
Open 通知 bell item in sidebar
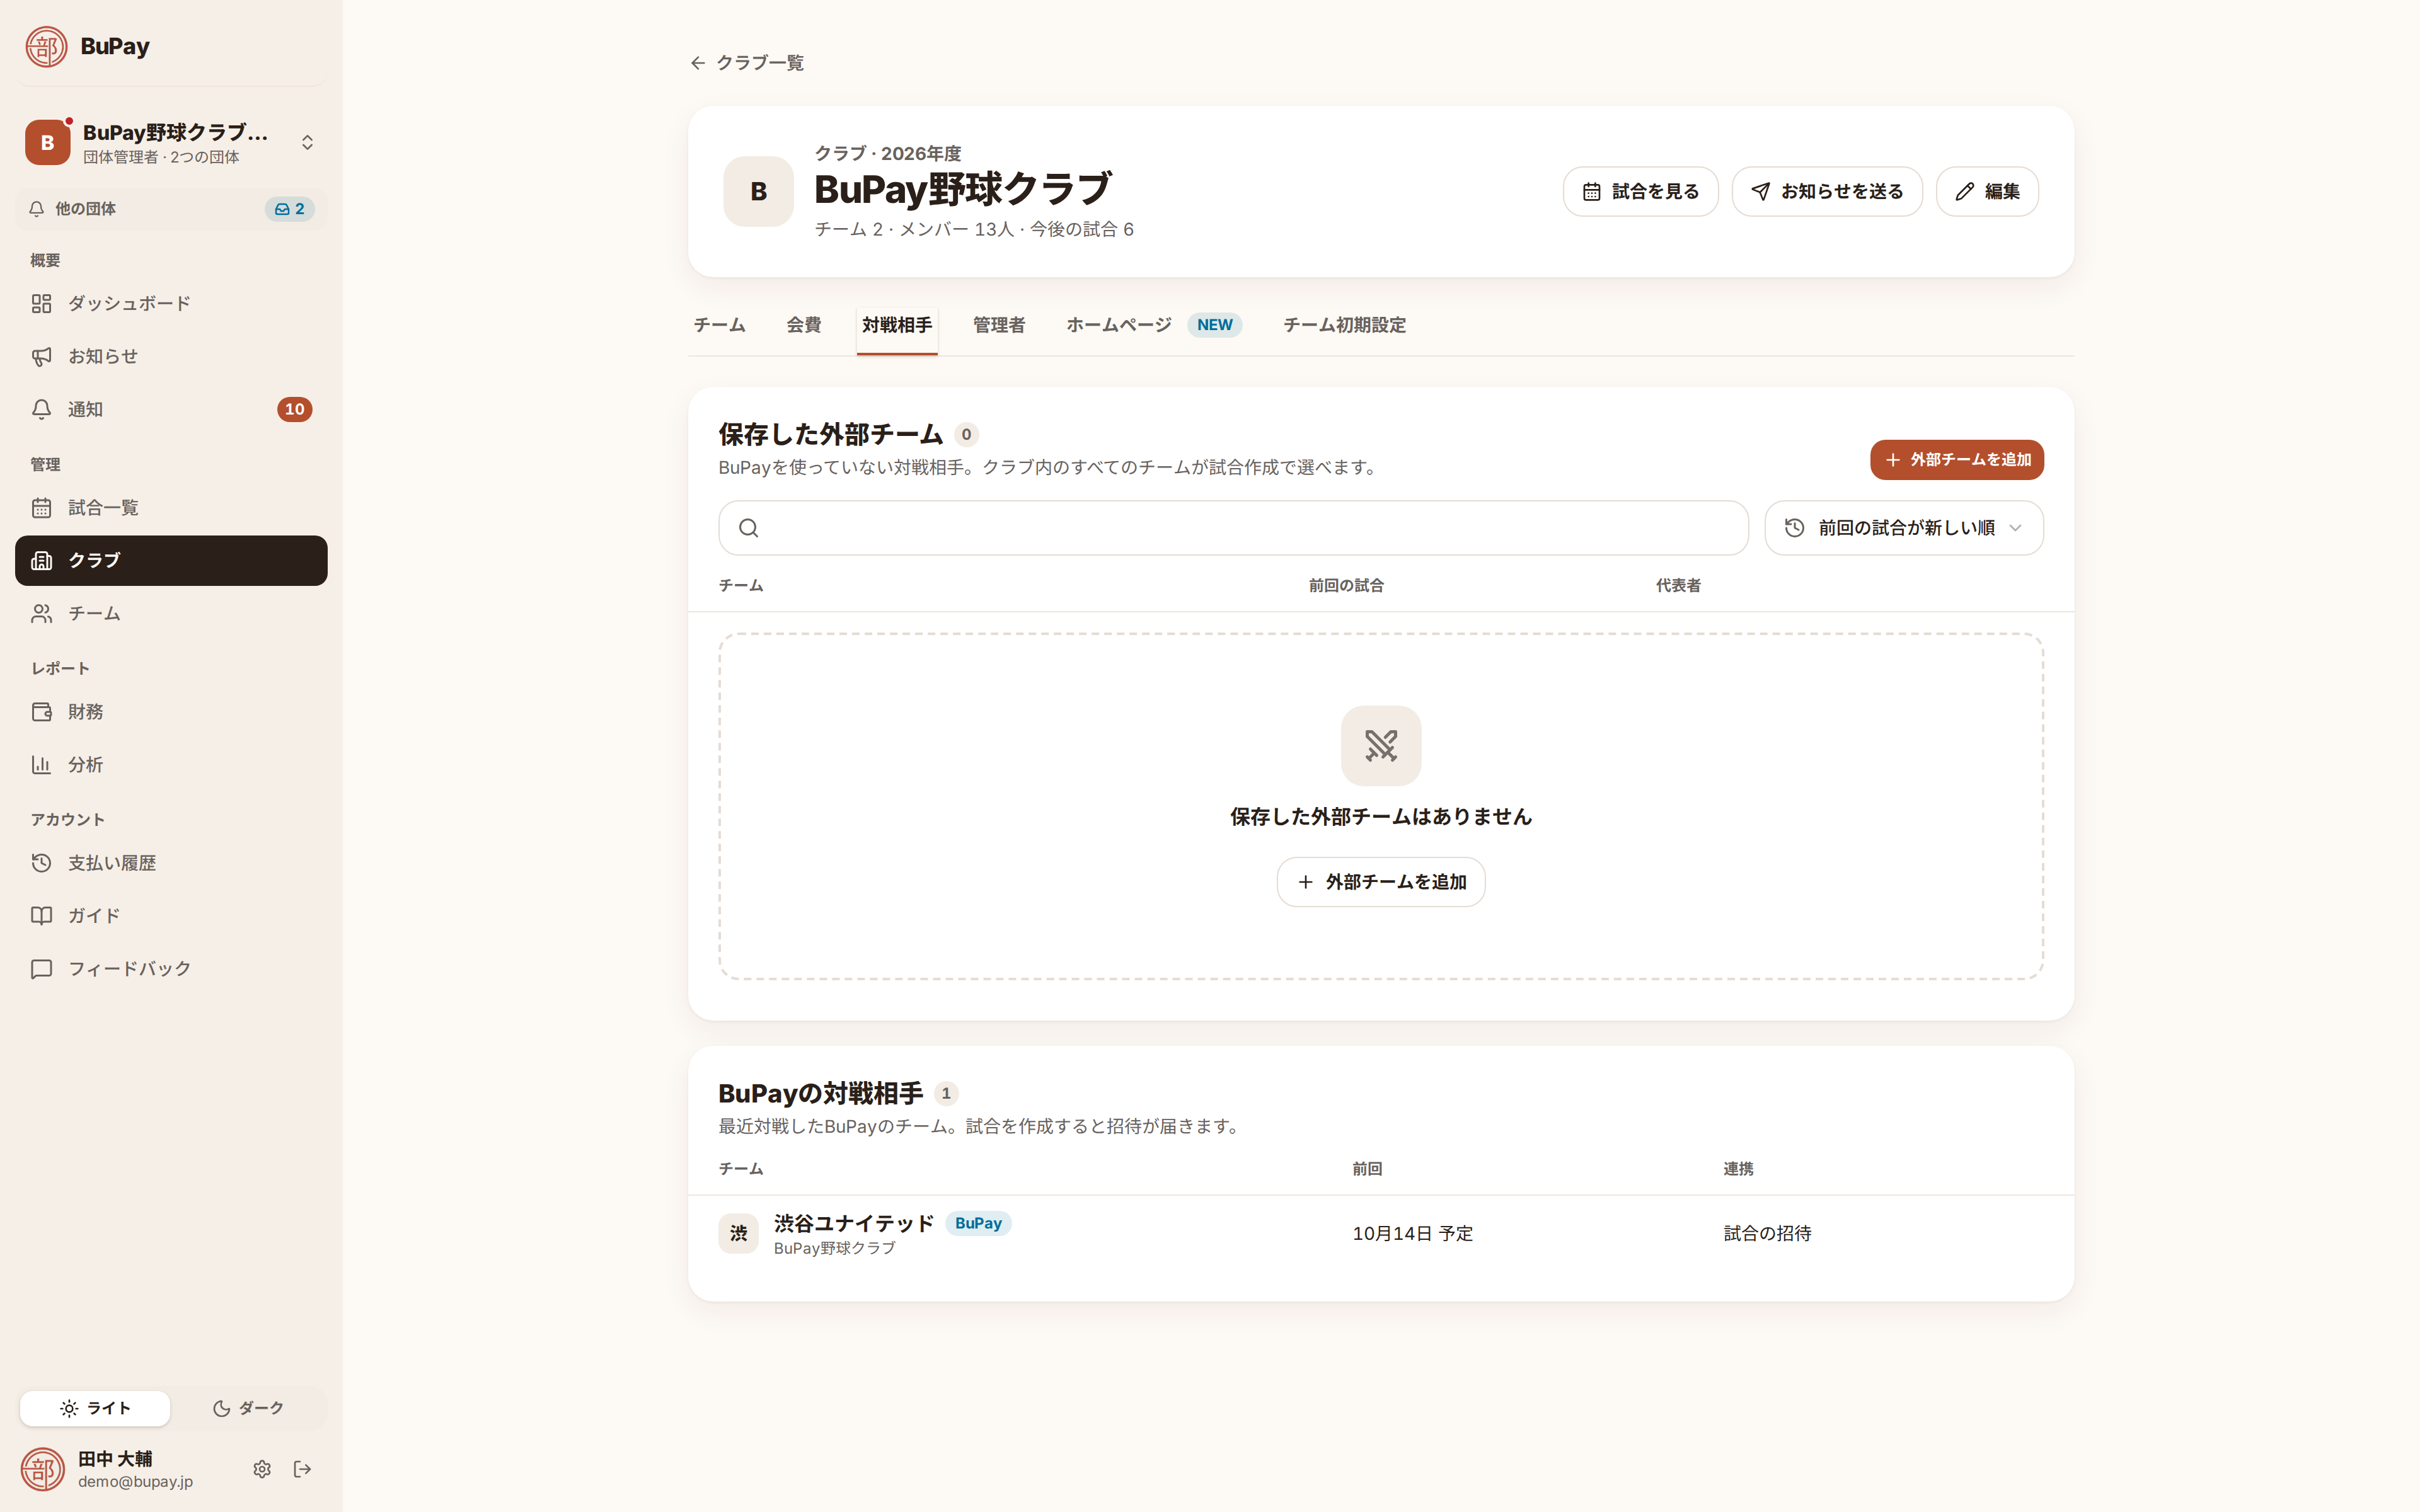tap(171, 409)
